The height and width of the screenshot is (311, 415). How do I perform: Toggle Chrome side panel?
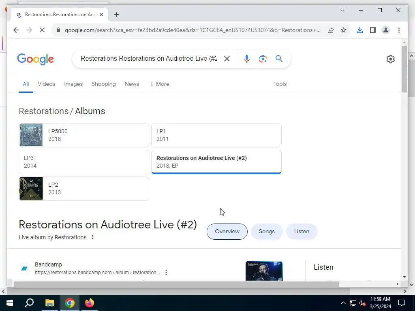pos(373,30)
